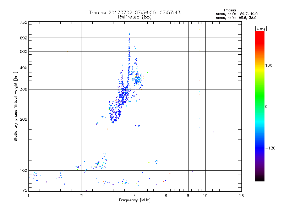Viewport: 284px width, 213px height.
Task: Click the '8' x-axis frequency label
Action: (188, 196)
